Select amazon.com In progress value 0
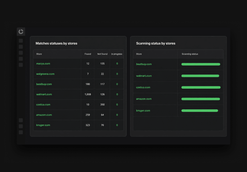The width and height of the screenshot is (247, 172). point(117,115)
